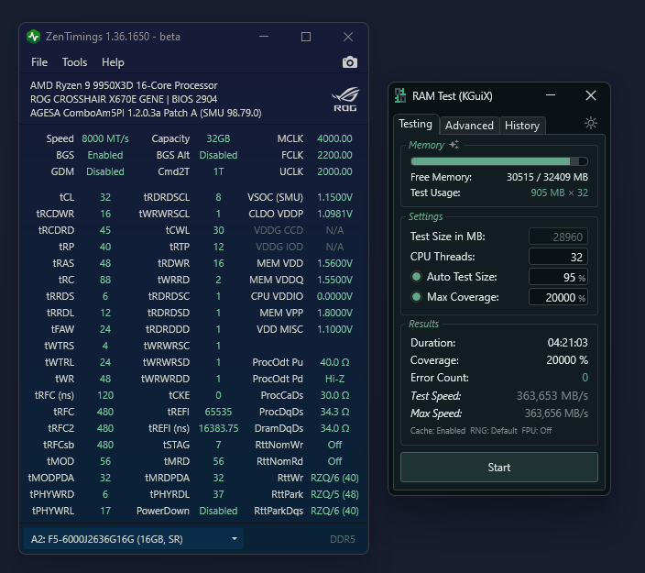
Task: Click the CPU Threads input field
Action: pos(558,257)
